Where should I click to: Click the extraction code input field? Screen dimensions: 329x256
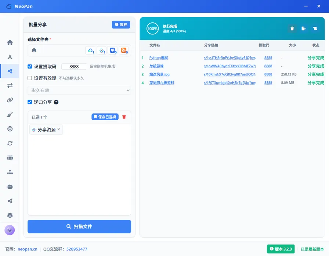[x=74, y=67]
